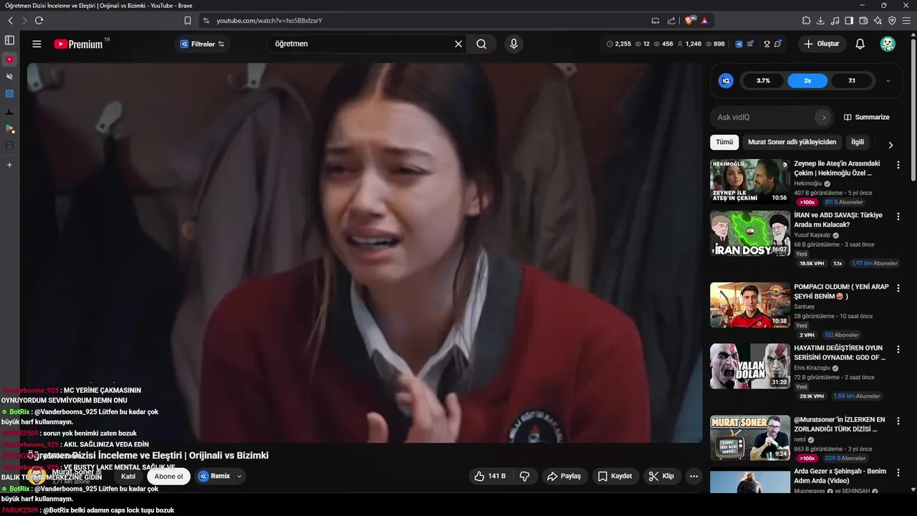Open Leo AI sparkle icon
The height and width of the screenshot is (516, 917).
pos(878,21)
